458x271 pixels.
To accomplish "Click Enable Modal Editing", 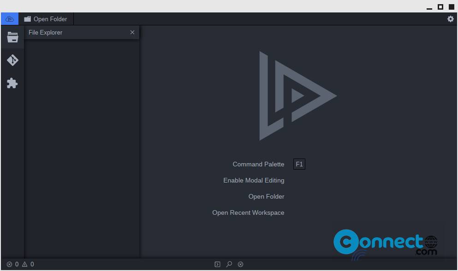I will click(x=254, y=181).
